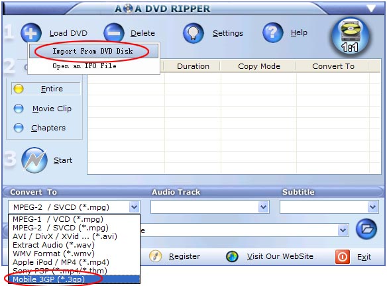This screenshot has width=387, height=286.
Task: Click the Start text label
Action: click(x=63, y=160)
